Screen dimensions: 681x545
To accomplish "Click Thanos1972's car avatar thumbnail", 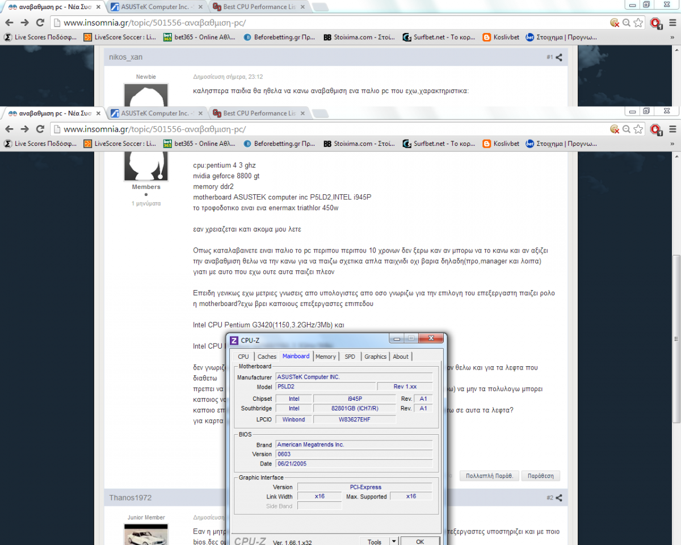I will point(146,534).
